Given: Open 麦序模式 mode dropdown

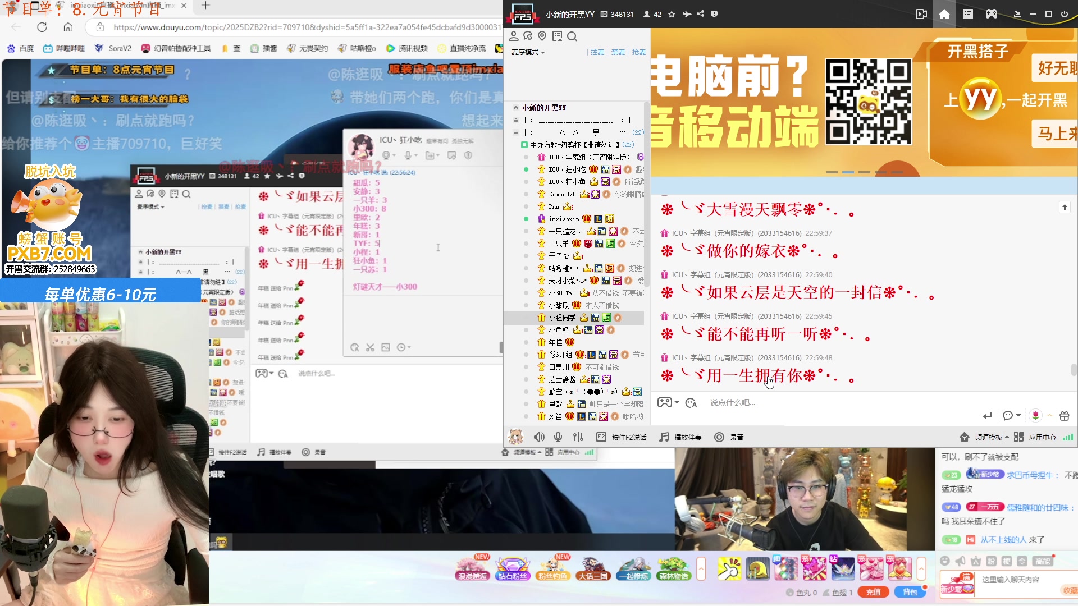Looking at the screenshot, I should pyautogui.click(x=528, y=52).
